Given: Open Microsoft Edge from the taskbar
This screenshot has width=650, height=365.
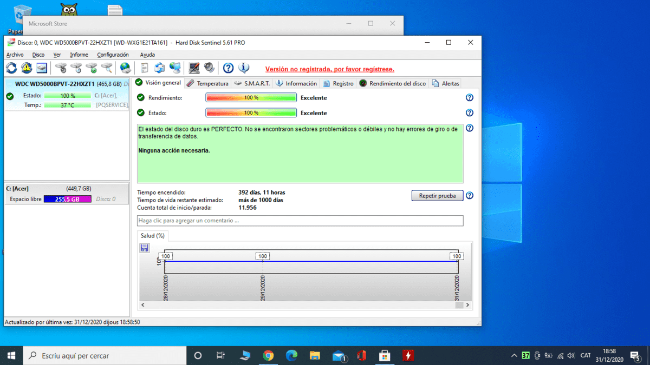Looking at the screenshot, I should point(291,355).
